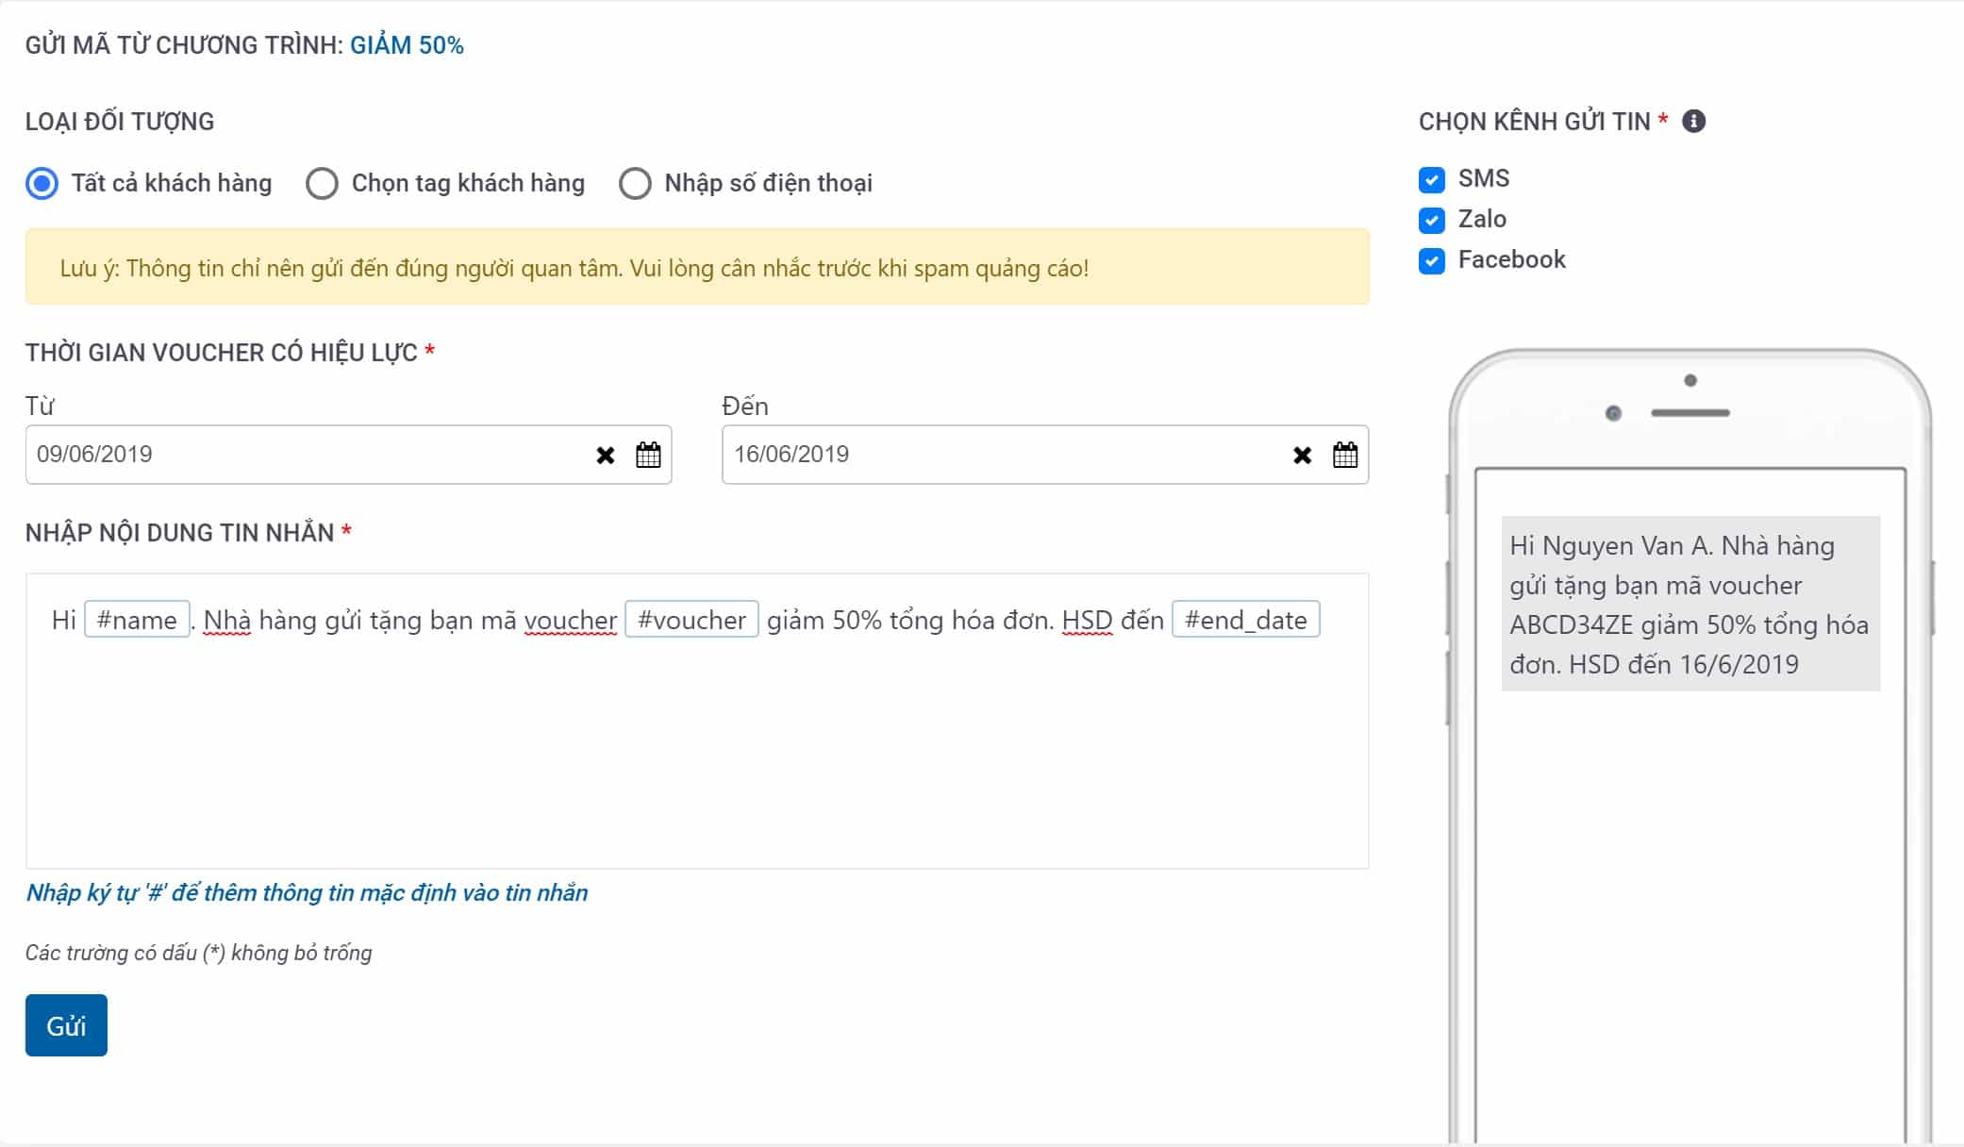Open the 'GIẢM 50%' program link
The height and width of the screenshot is (1147, 1964).
point(407,45)
